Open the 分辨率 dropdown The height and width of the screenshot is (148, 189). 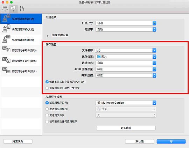[x=126, y=29]
